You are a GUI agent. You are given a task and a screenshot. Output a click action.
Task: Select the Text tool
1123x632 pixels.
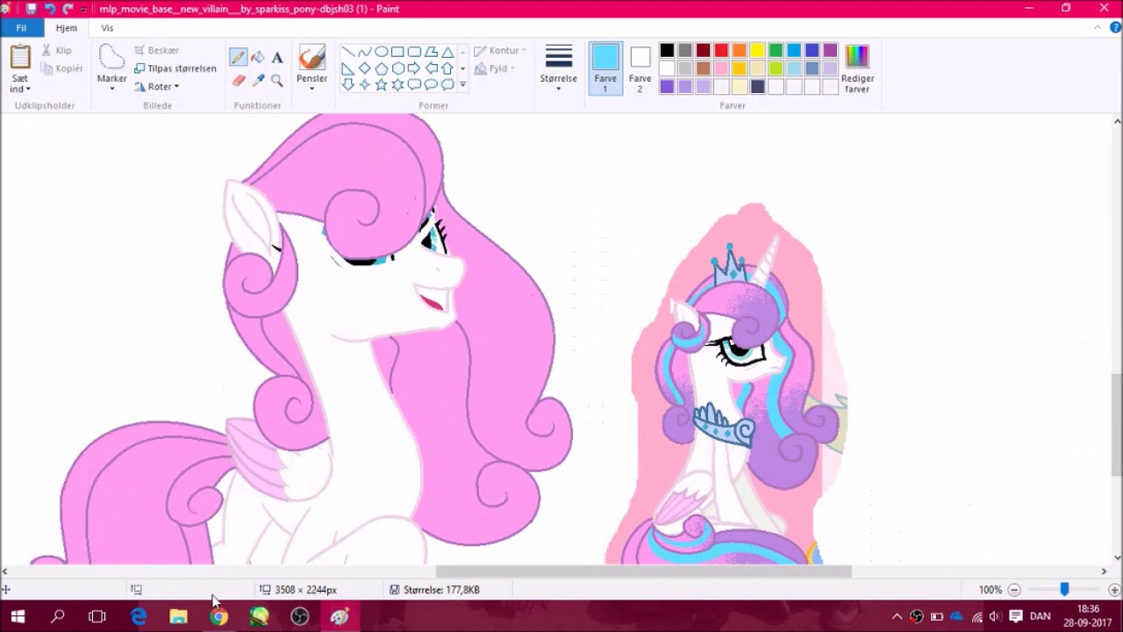point(277,57)
